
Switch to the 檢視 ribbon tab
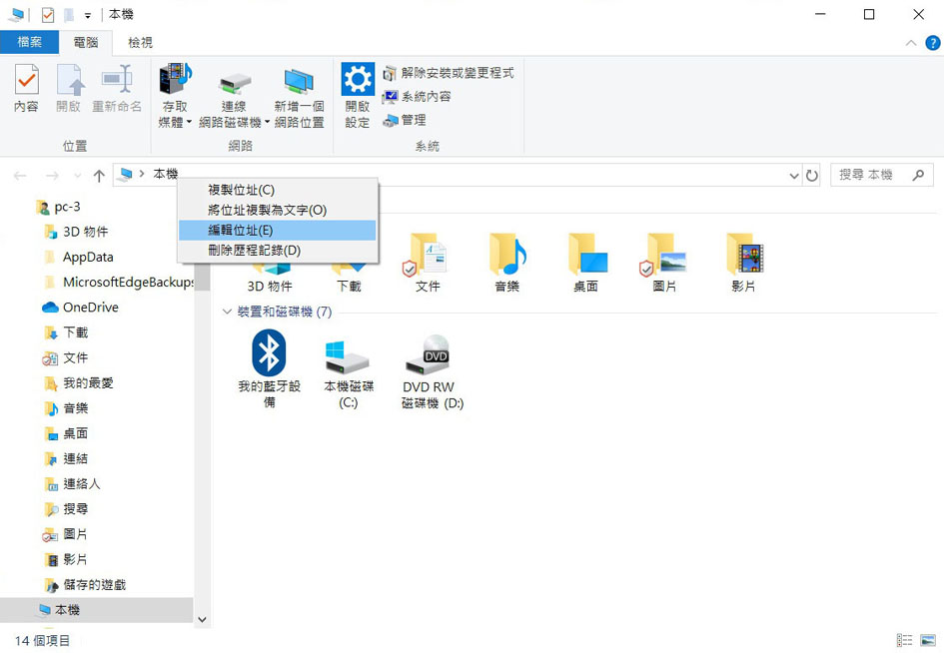tap(140, 42)
